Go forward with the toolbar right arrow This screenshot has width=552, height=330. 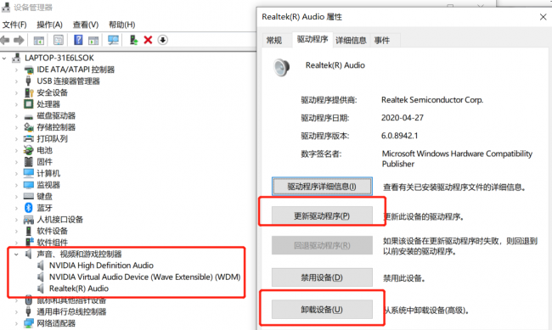pyautogui.click(x=19, y=40)
